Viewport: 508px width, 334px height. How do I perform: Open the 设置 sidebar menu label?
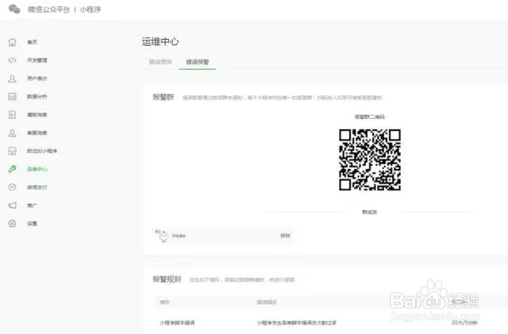32,224
